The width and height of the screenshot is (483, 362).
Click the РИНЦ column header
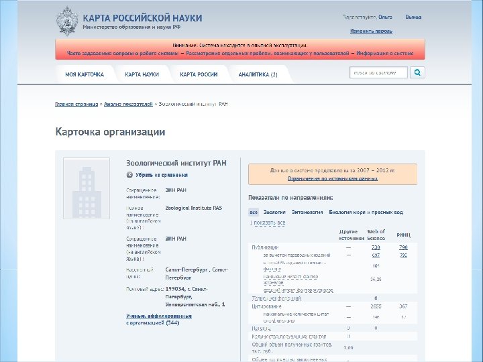coord(404,235)
